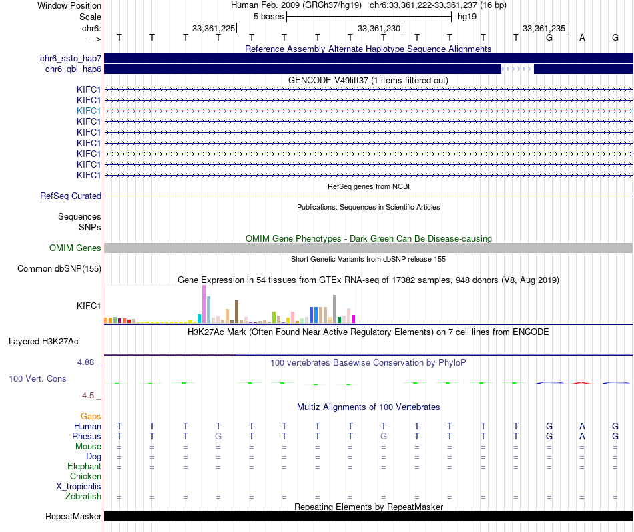The height and width of the screenshot is (532, 634).
Task: Click the 5 bases scale bar
Action: pyautogui.click(x=369, y=17)
